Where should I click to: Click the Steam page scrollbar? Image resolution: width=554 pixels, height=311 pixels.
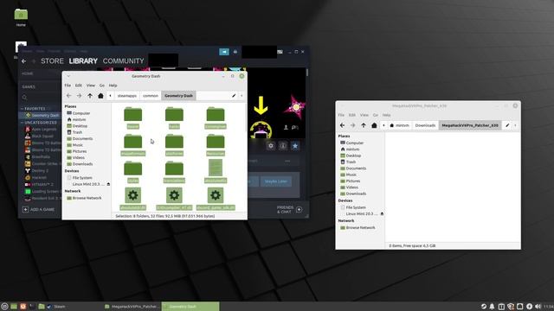coord(307,73)
